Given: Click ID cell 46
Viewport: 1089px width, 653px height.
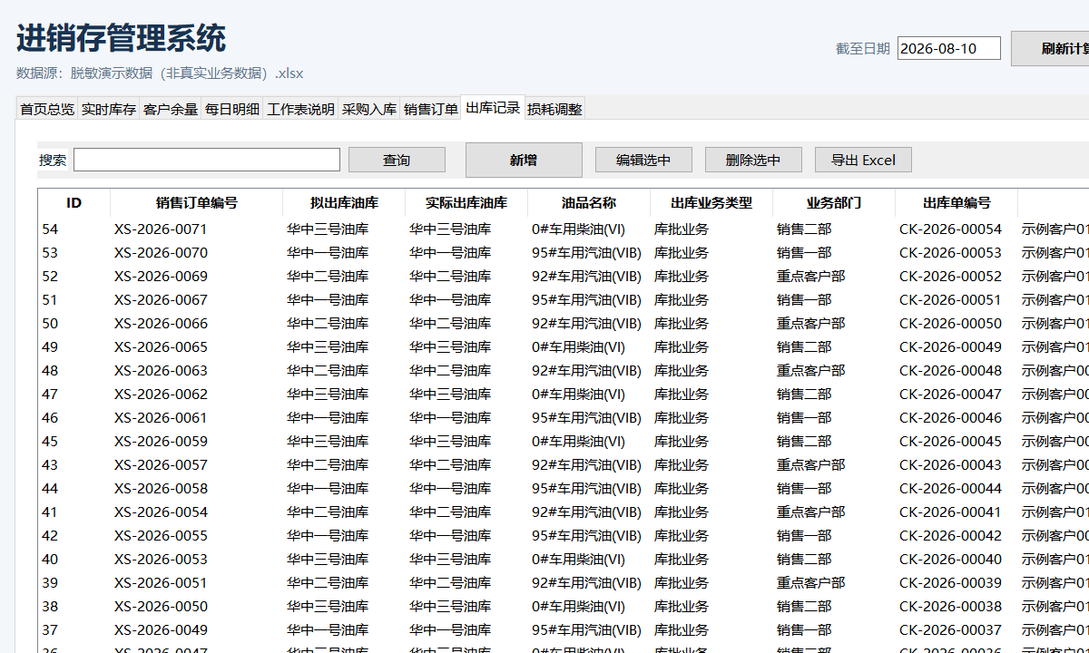Looking at the screenshot, I should tap(50, 417).
